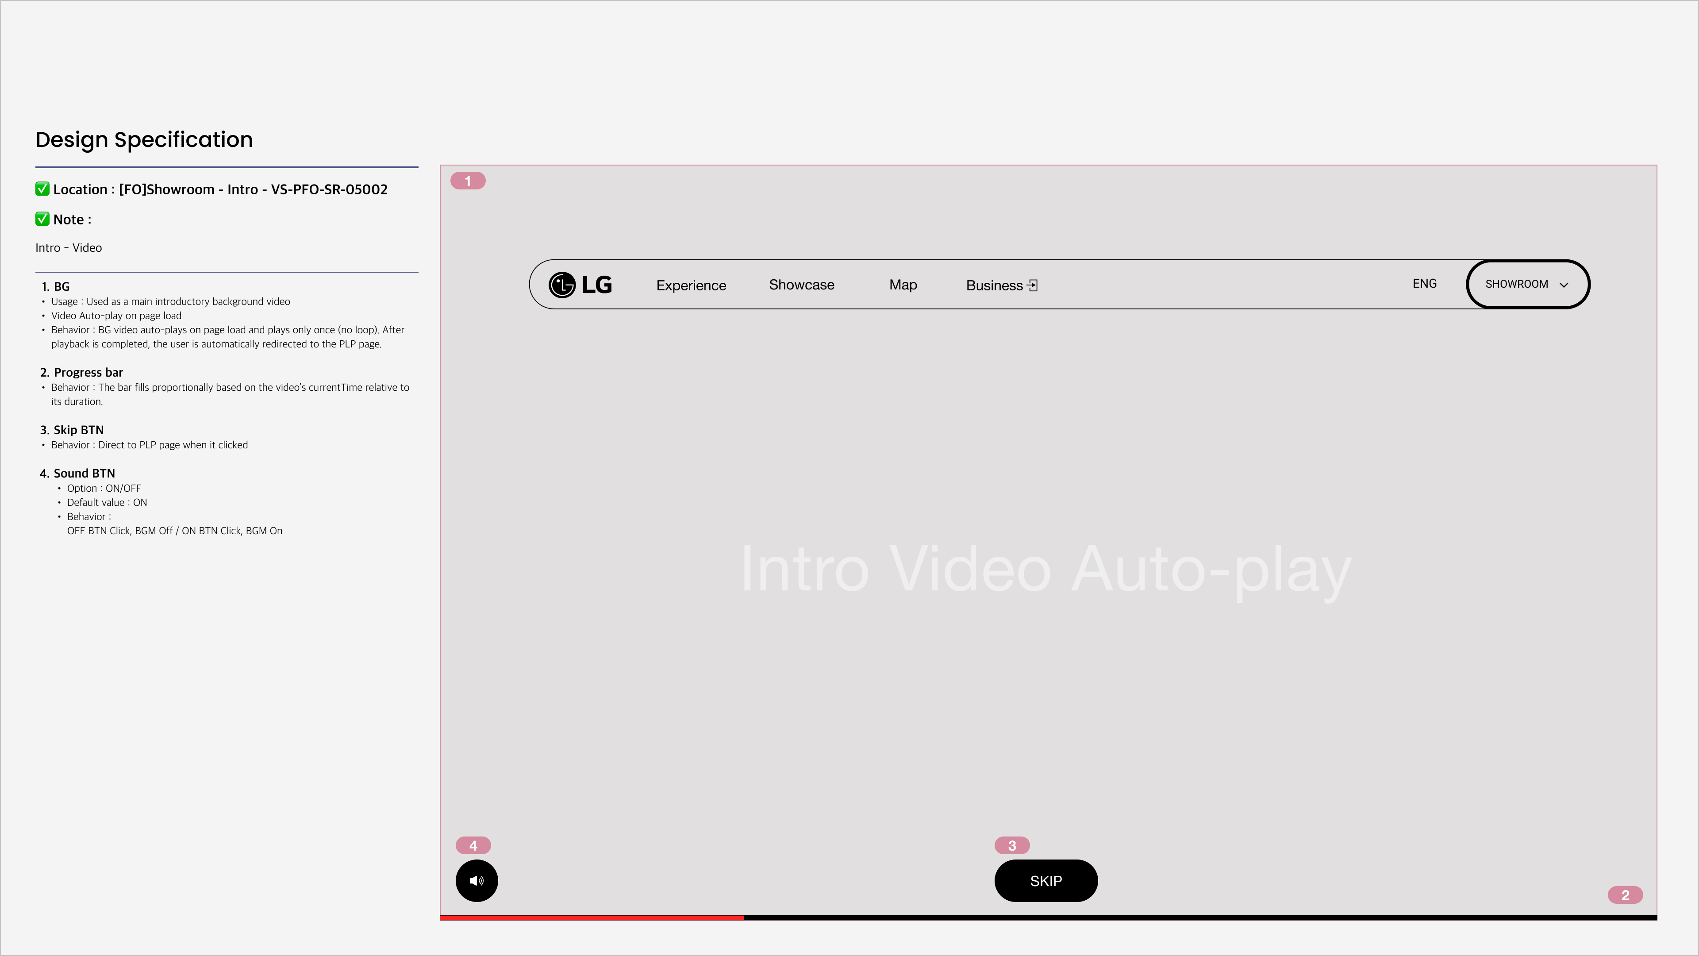The height and width of the screenshot is (956, 1699).
Task: Mute sound with speaker button
Action: point(476,881)
